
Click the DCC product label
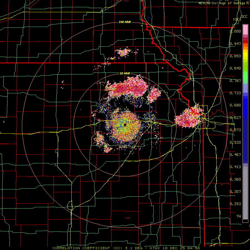pos(244,17)
